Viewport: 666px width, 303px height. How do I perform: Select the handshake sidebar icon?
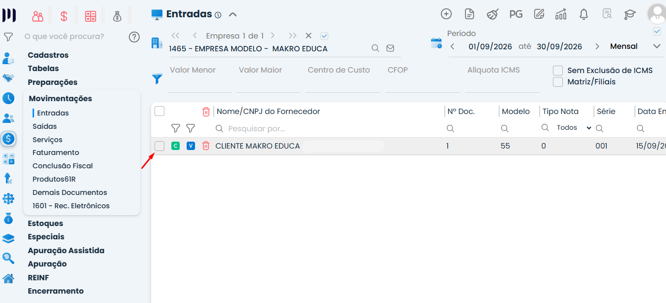[x=8, y=78]
